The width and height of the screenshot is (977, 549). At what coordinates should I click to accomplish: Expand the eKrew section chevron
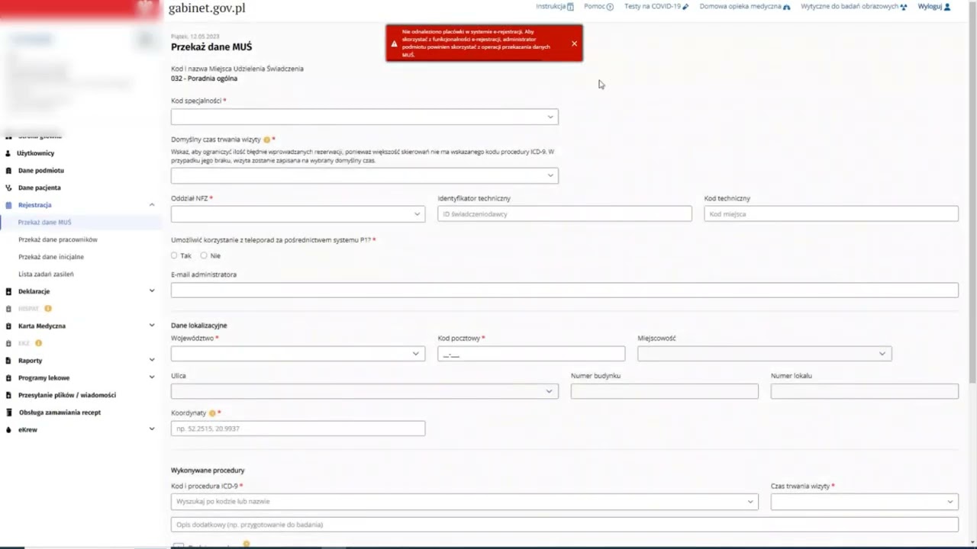[152, 430]
